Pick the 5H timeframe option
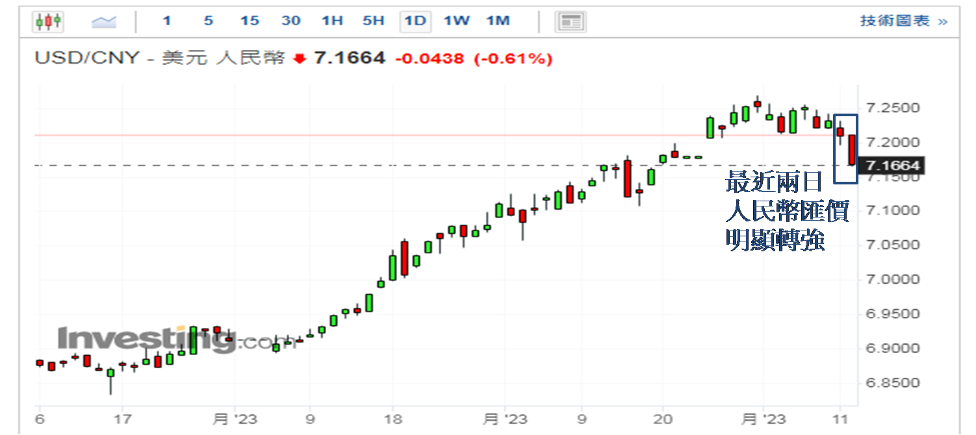 coord(374,21)
